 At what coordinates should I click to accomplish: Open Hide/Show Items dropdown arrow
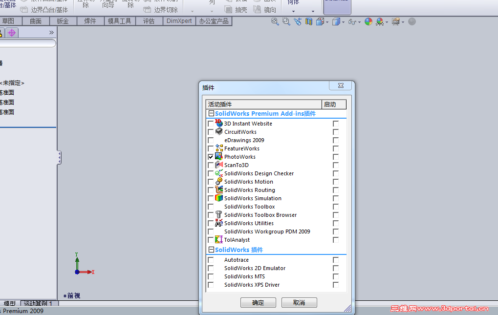[x=359, y=22]
